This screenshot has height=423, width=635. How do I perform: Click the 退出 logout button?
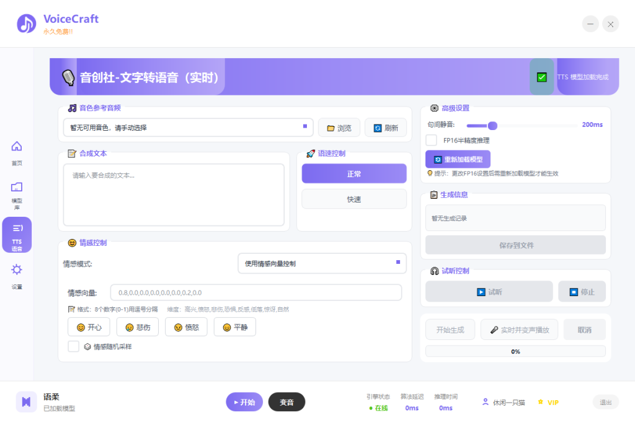[x=606, y=403]
